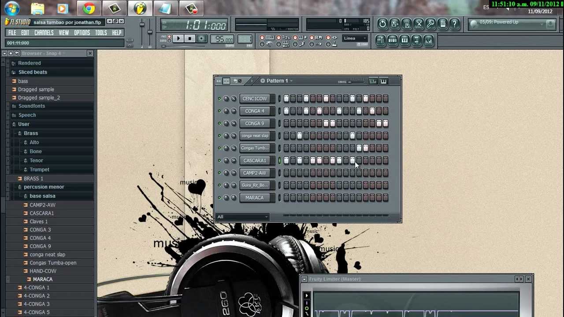This screenshot has height=317, width=564.
Task: Open the step sequencer view icon
Action: click(392, 41)
